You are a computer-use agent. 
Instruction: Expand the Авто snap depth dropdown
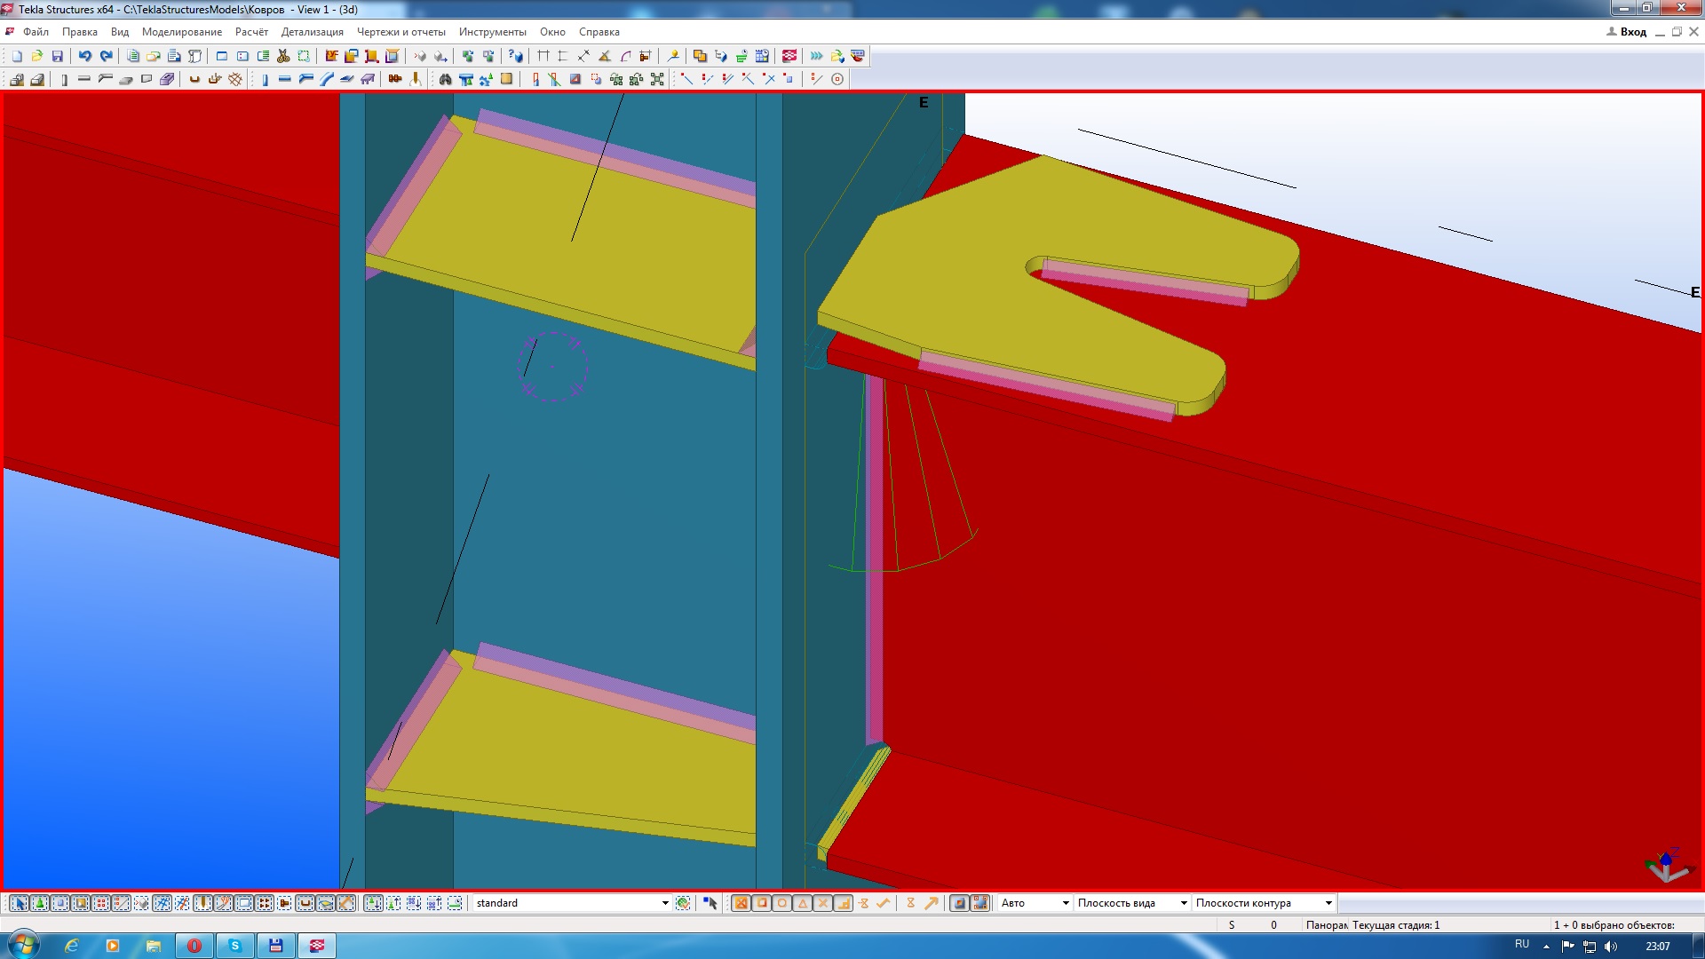1065,903
